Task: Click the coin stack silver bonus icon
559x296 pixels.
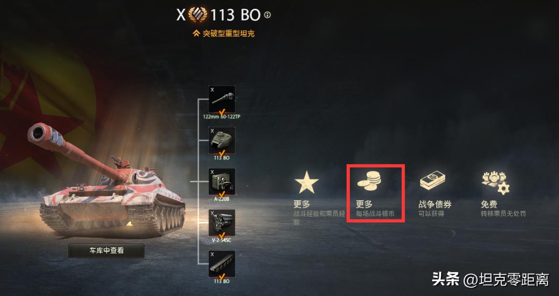Action: click(370, 181)
